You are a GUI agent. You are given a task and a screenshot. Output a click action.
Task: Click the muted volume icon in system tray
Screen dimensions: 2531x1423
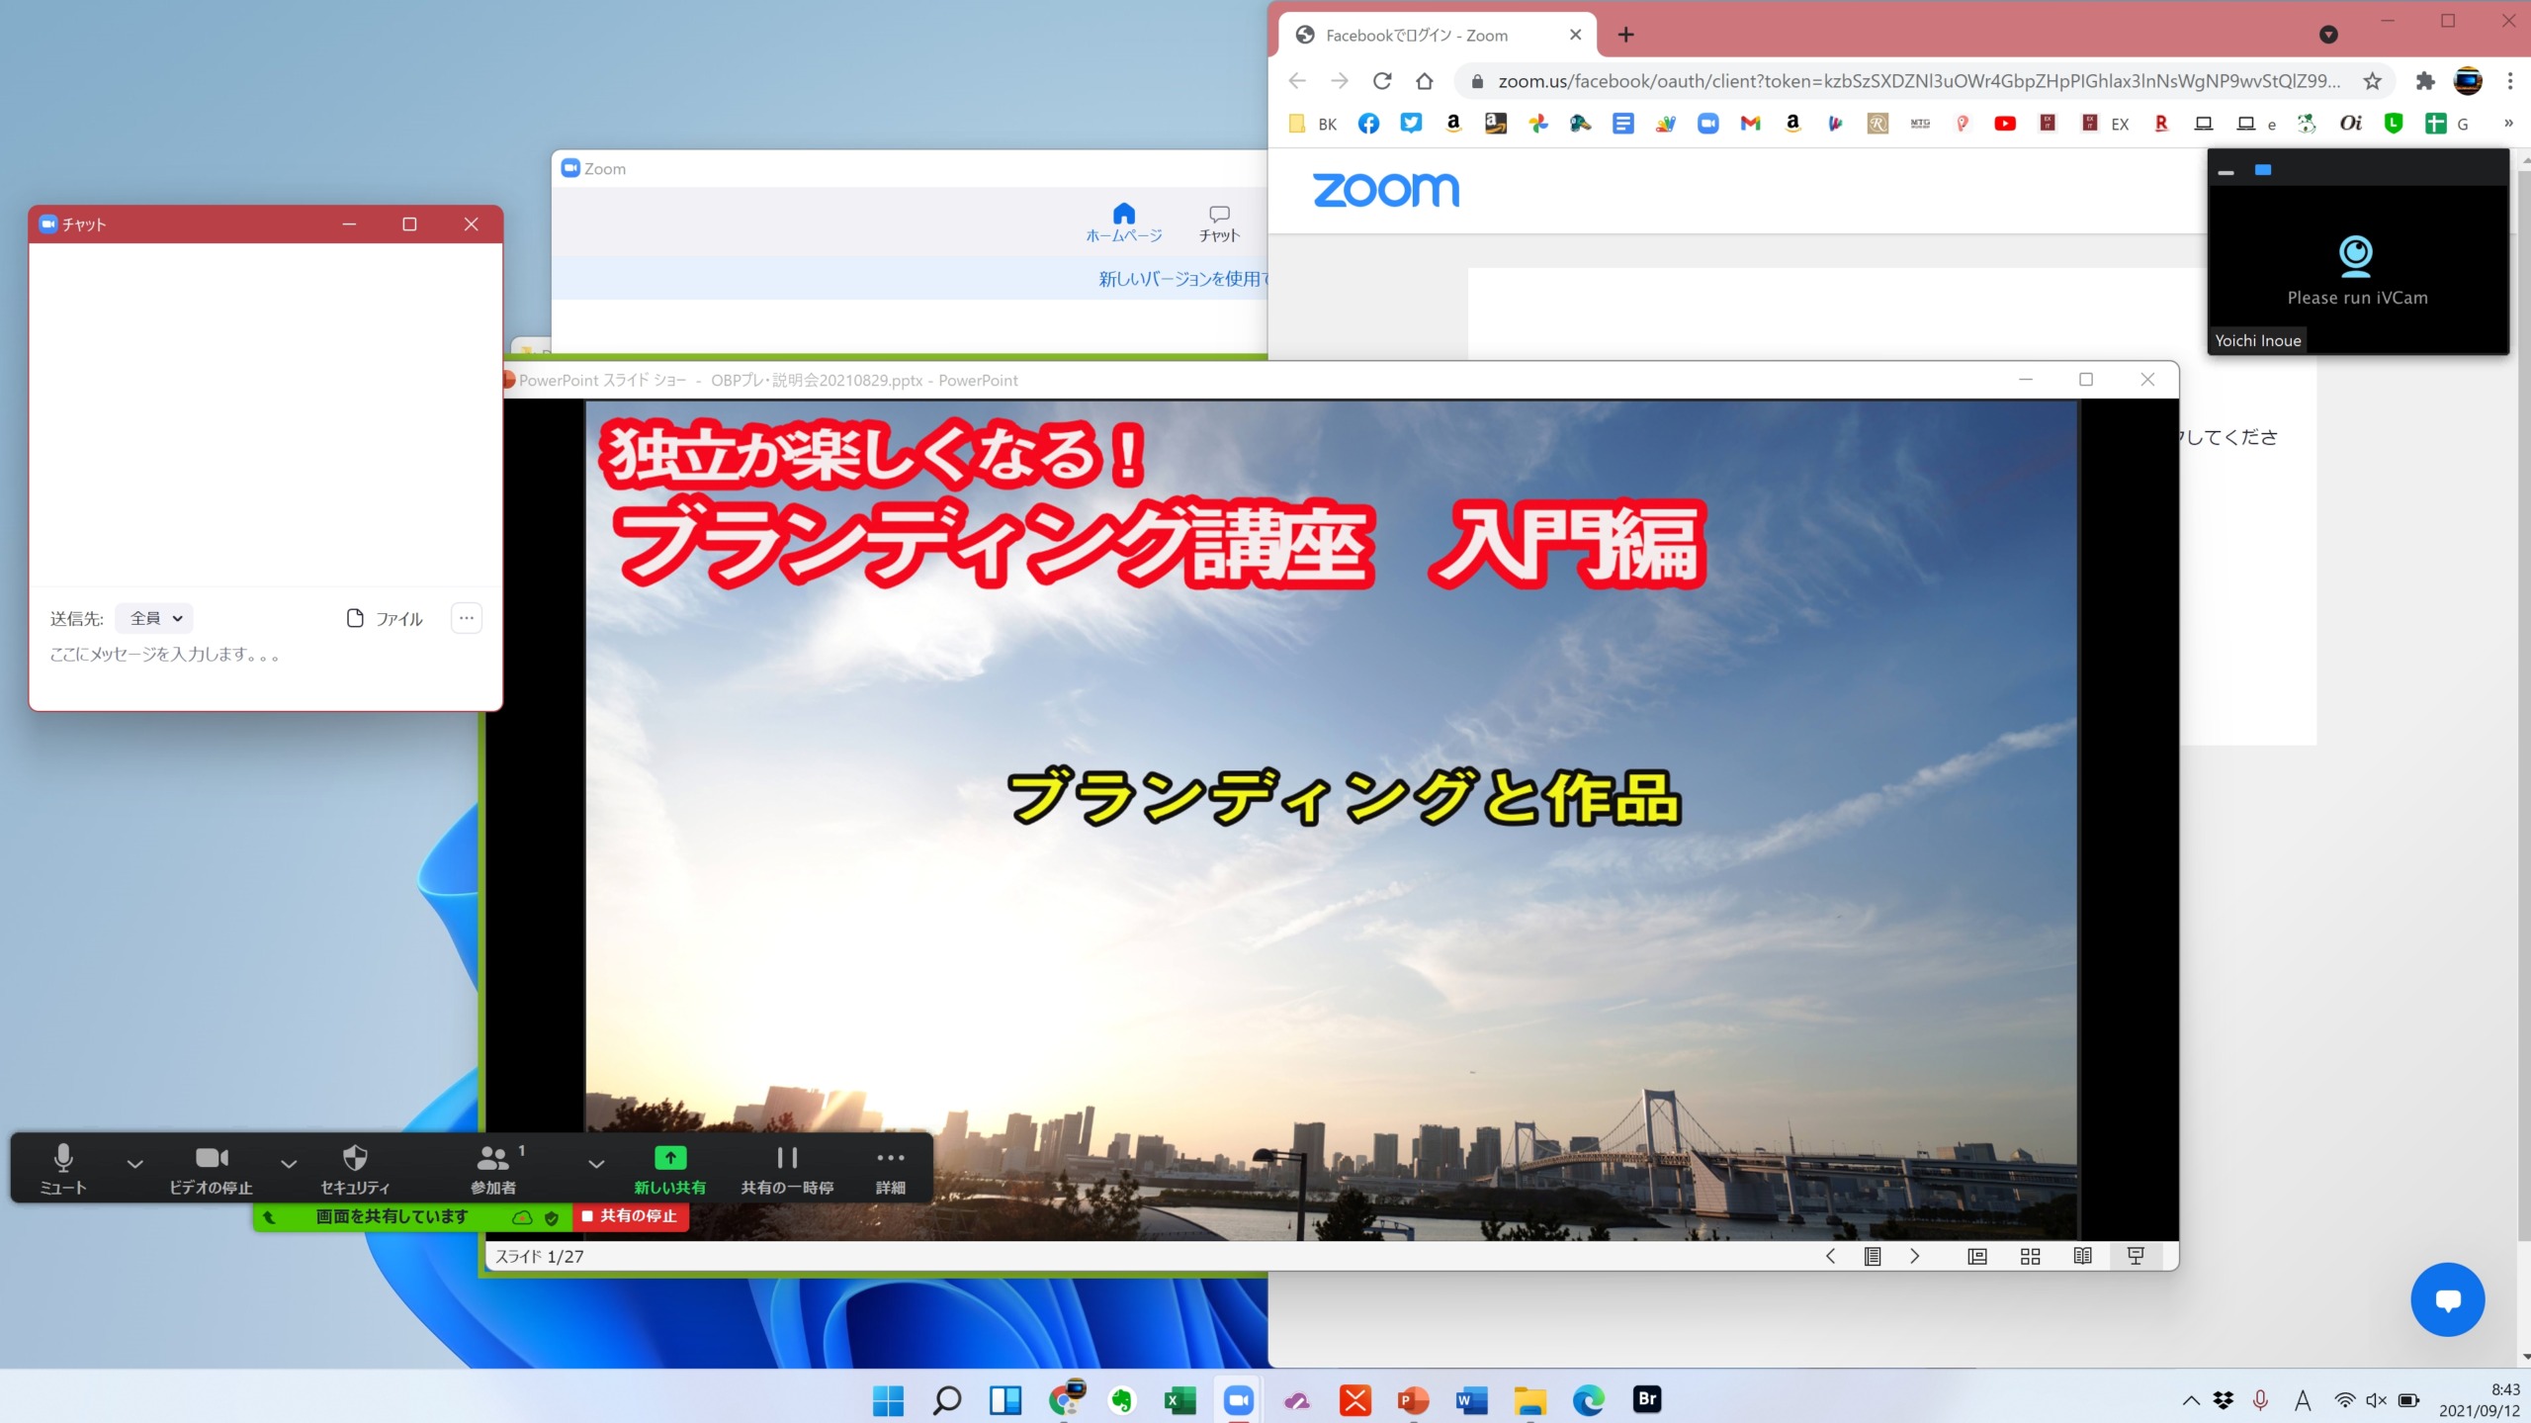2376,1399
